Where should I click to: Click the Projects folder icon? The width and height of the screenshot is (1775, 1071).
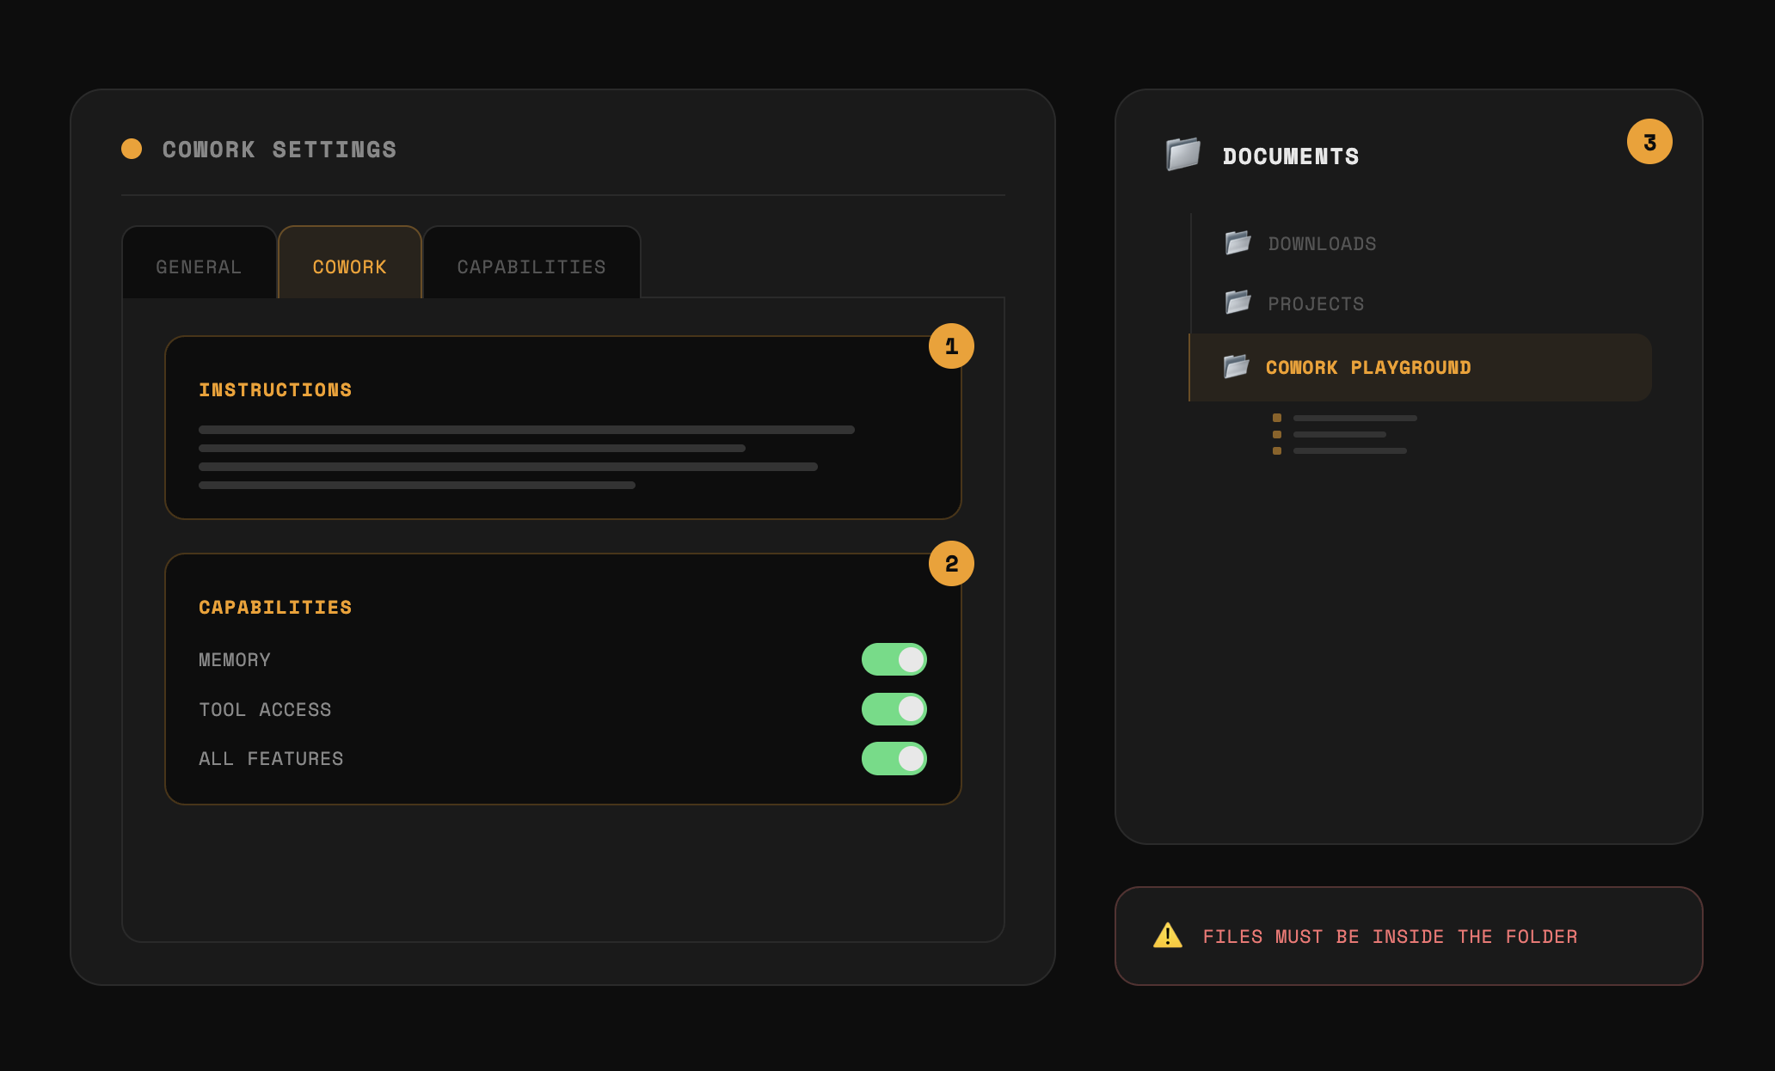(x=1238, y=303)
